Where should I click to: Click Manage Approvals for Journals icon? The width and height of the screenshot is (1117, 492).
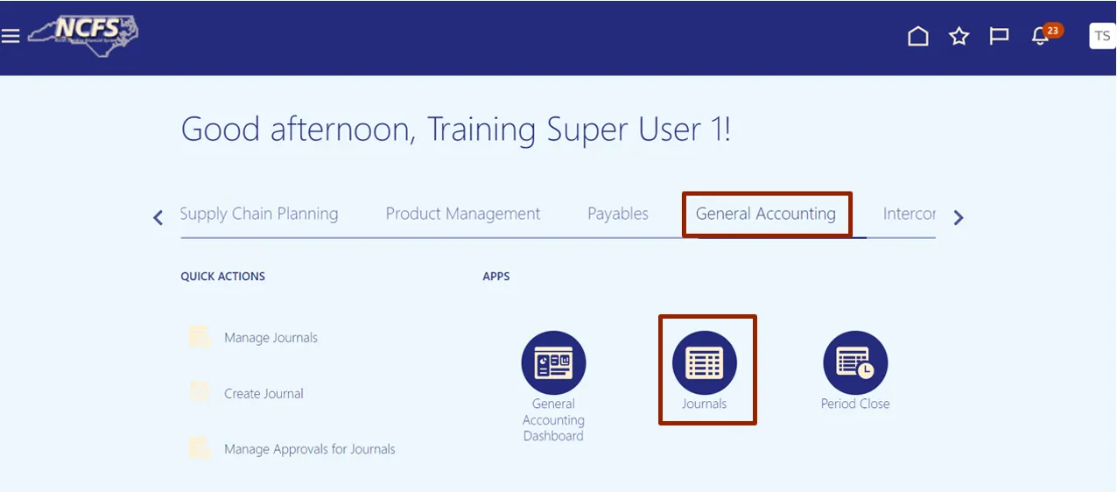[x=200, y=449]
